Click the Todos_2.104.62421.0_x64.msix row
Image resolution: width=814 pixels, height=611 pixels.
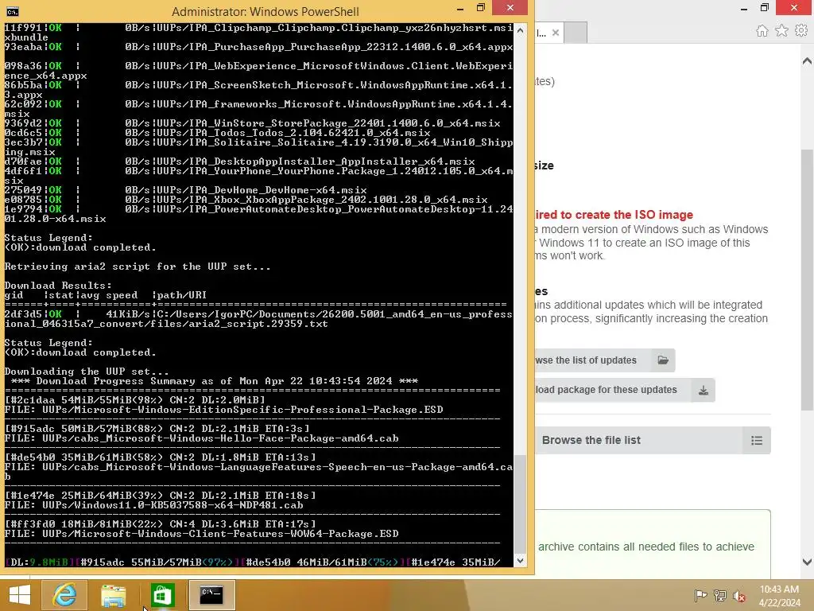(218, 133)
